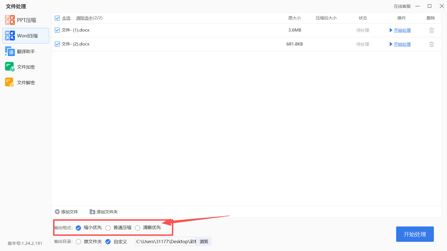
Task: Uncheck the 文件- (1).docx checkbox
Action: 57,30
